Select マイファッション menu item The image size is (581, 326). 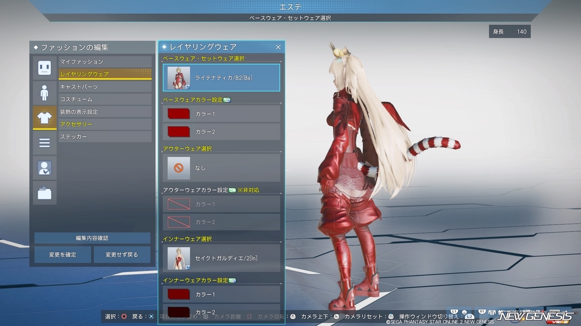pos(105,62)
